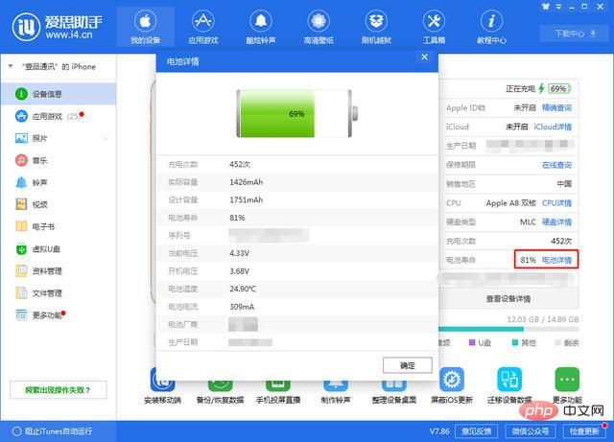Viewport: 614px width, 442px height.
Task: Click the 文件管理 sidebar icon
Action: (21, 292)
